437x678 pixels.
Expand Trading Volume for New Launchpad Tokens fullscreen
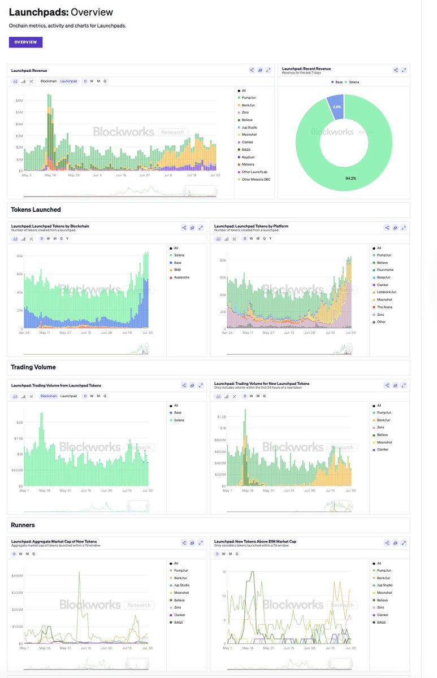(x=404, y=385)
